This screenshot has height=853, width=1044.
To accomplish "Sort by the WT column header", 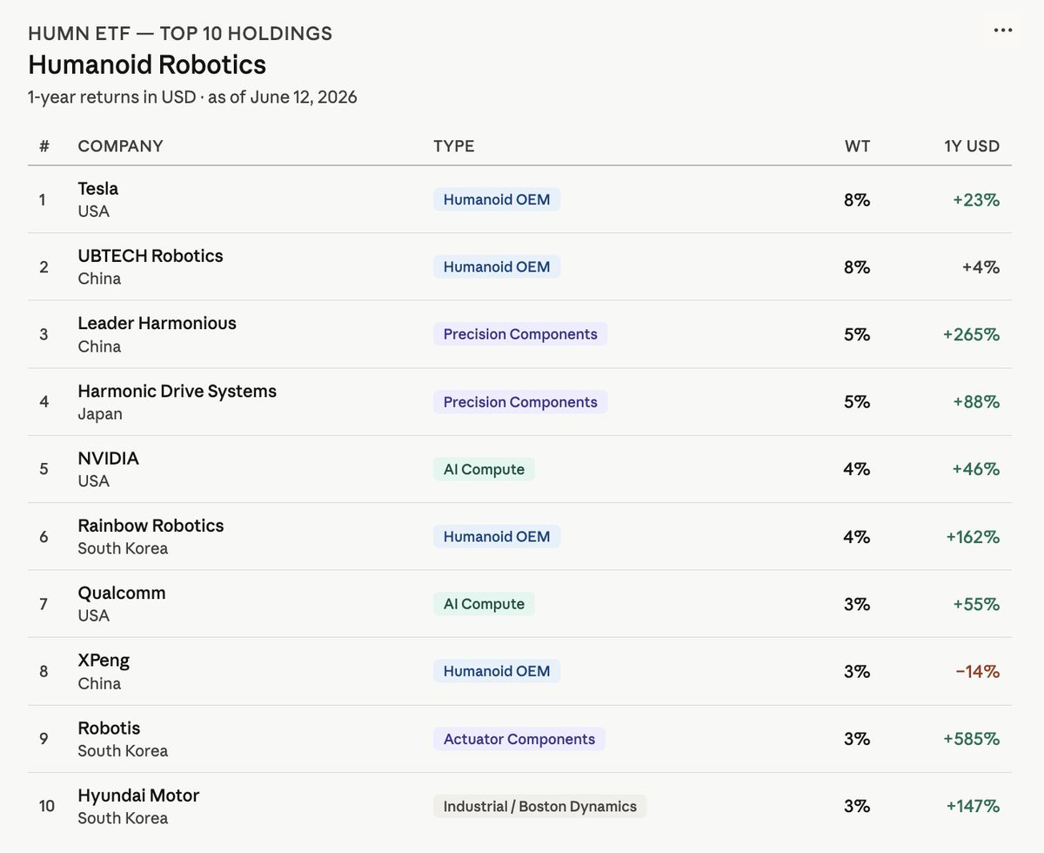I will (857, 146).
